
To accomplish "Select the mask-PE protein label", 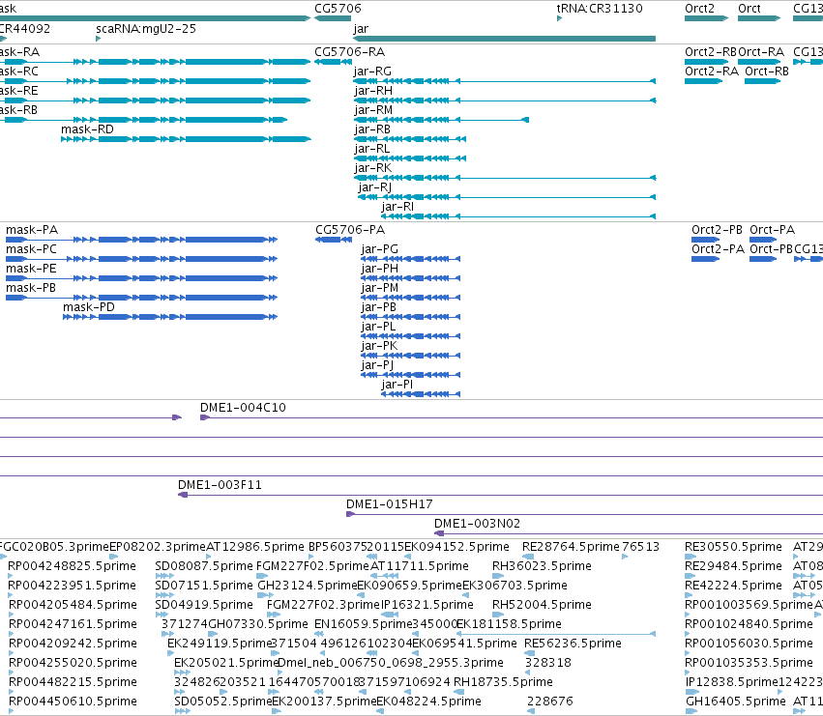I will coord(31,269).
